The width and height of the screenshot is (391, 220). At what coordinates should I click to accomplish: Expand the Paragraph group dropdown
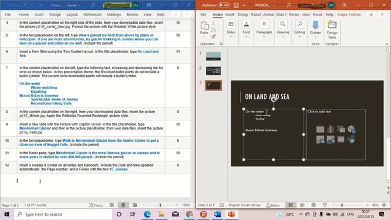coord(264,37)
